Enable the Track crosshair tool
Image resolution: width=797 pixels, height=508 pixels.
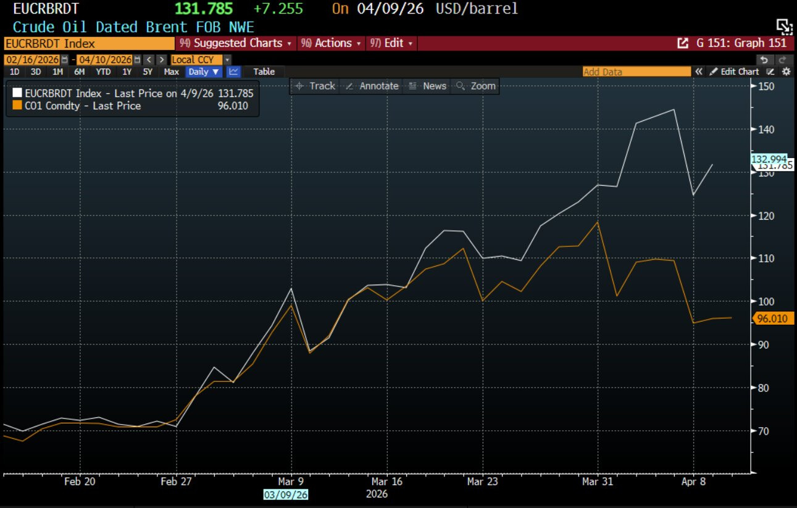click(315, 86)
